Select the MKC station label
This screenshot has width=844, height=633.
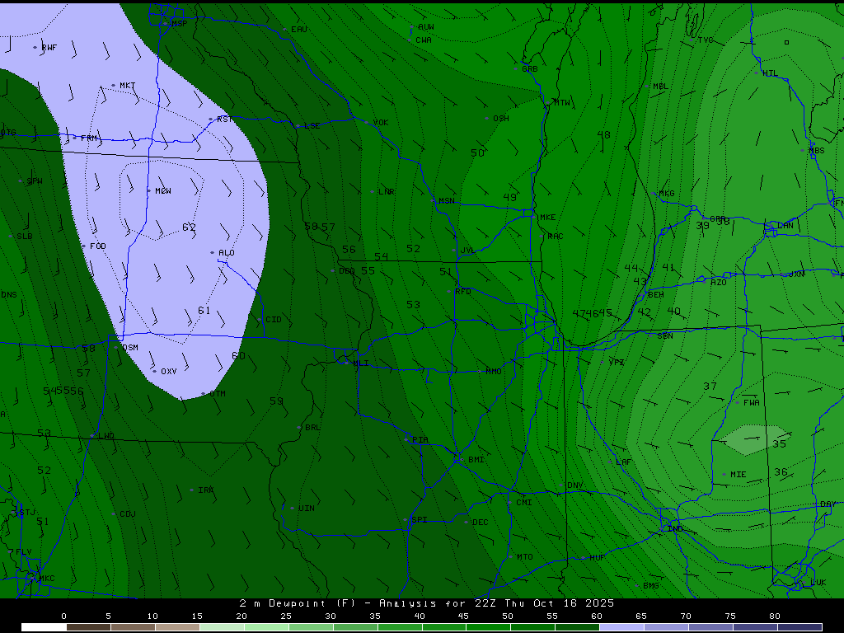(47, 578)
